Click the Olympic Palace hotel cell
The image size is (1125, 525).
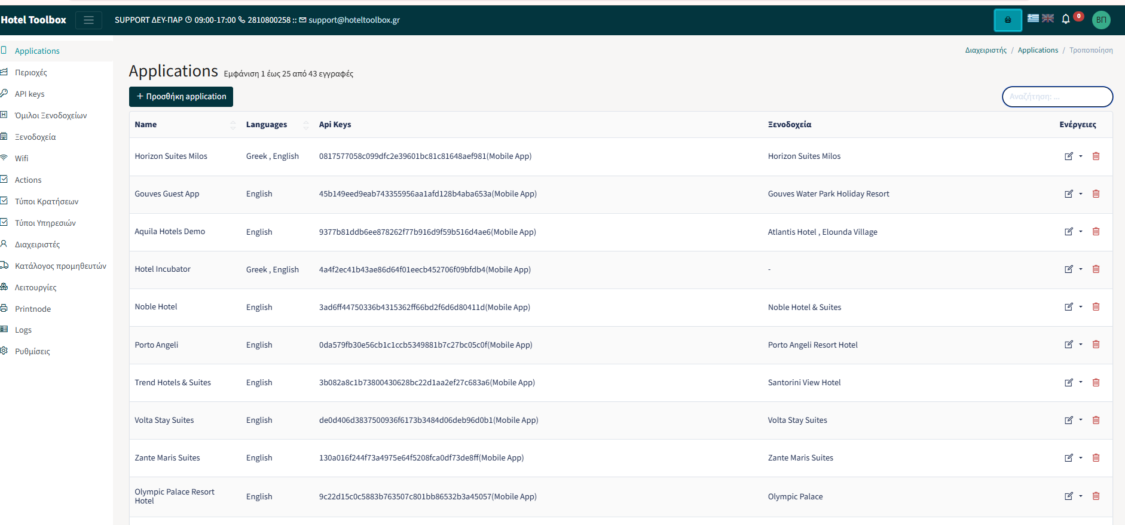click(x=795, y=496)
